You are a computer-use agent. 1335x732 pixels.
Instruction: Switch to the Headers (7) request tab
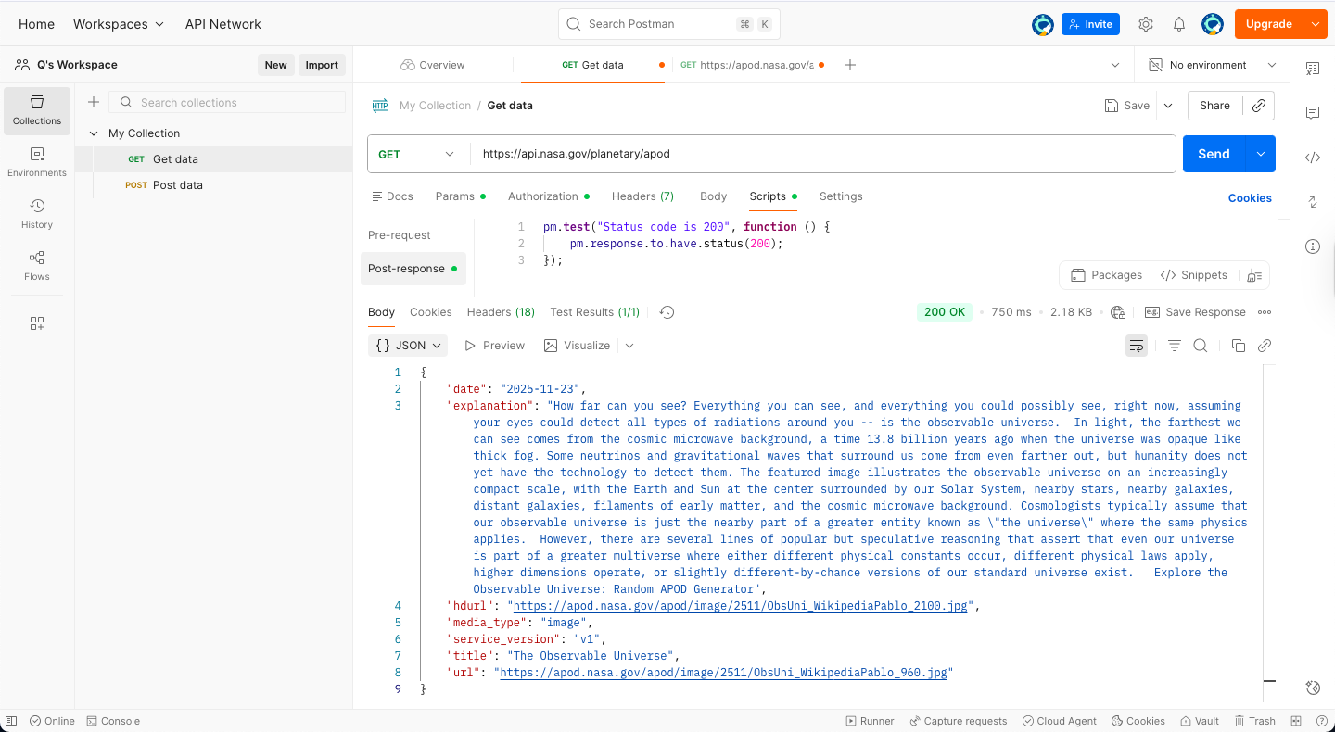pos(642,196)
